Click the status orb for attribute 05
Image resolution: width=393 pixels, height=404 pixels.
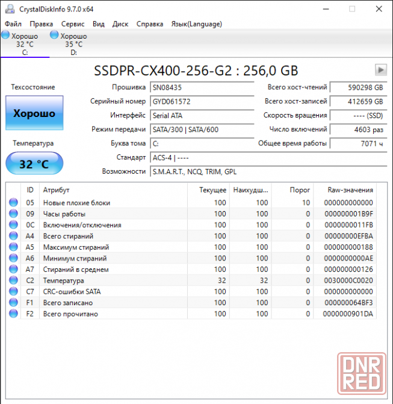pos(13,203)
